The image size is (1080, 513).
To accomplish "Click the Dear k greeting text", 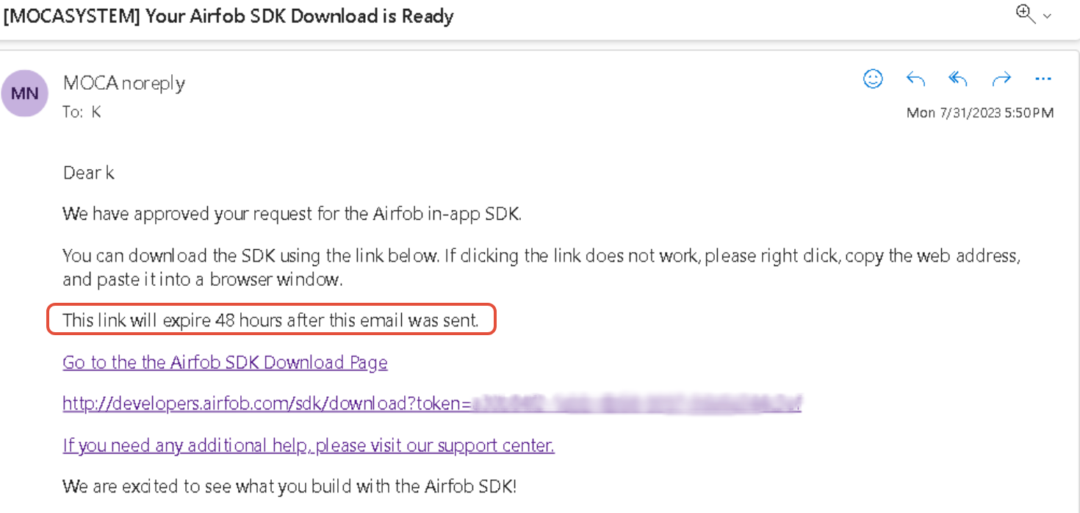I will tap(89, 173).
